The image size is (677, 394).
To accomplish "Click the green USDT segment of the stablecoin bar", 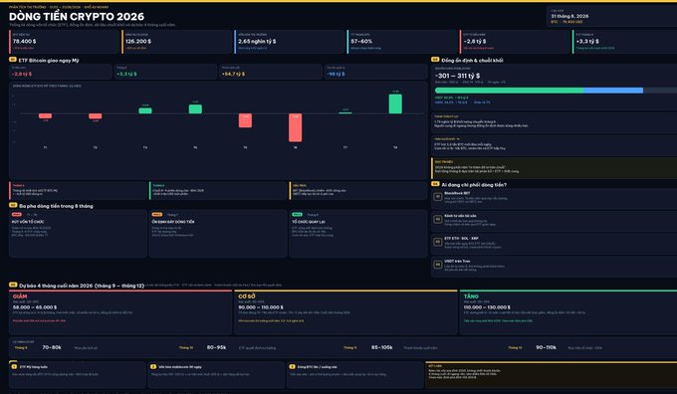I will click(509, 91).
